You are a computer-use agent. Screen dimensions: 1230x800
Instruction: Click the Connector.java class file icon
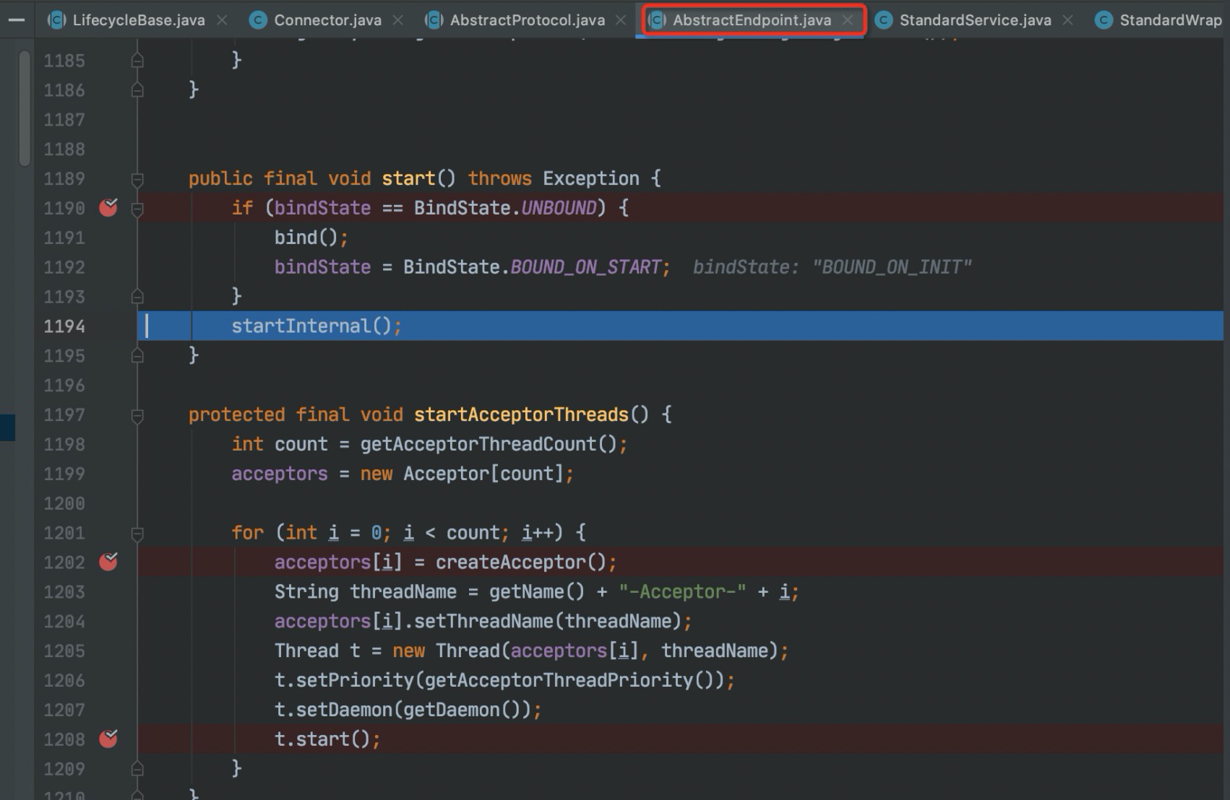click(x=257, y=20)
